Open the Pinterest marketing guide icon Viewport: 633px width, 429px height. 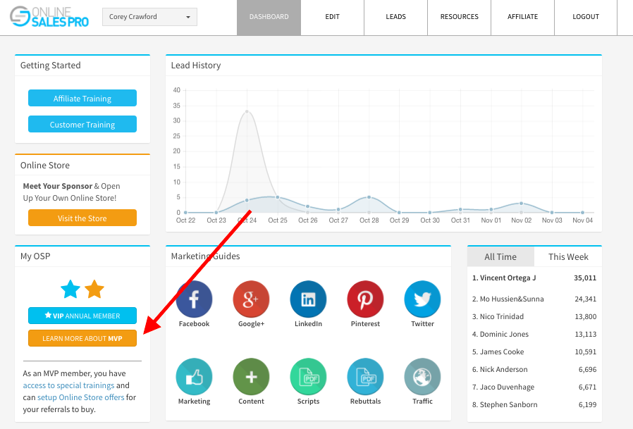(365, 299)
